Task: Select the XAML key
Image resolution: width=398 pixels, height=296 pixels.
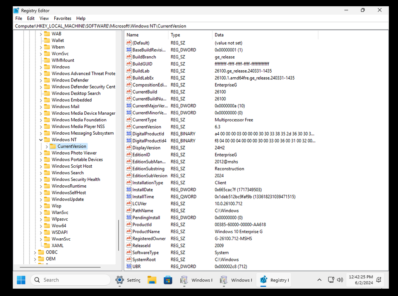Action: click(x=57, y=245)
